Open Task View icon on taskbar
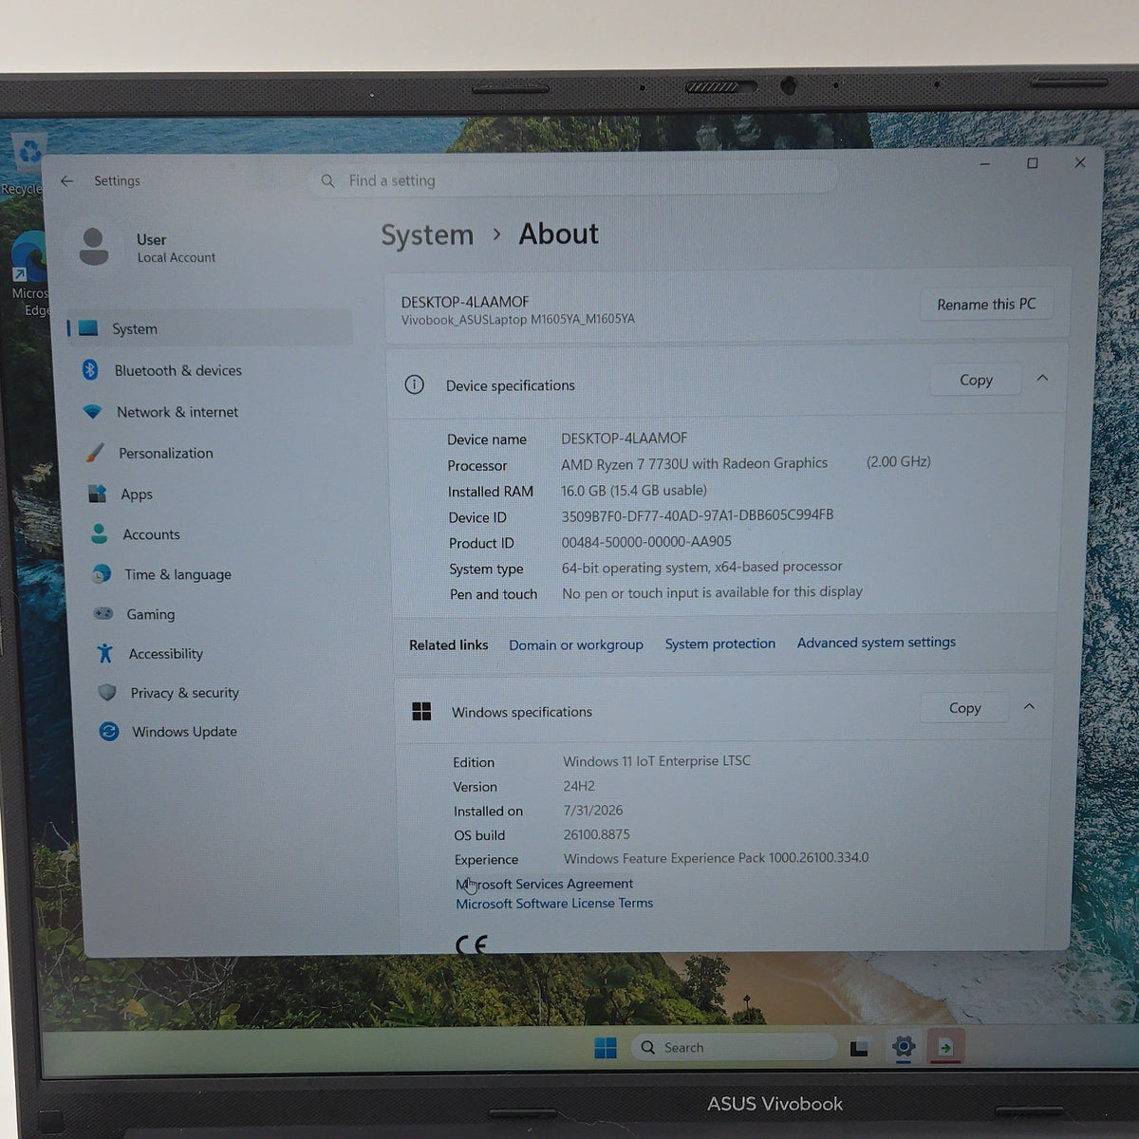 point(859,1048)
